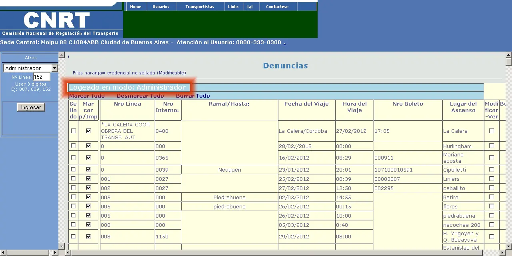Open the Home menu item
This screenshot has height=256, width=512.
click(x=136, y=6)
